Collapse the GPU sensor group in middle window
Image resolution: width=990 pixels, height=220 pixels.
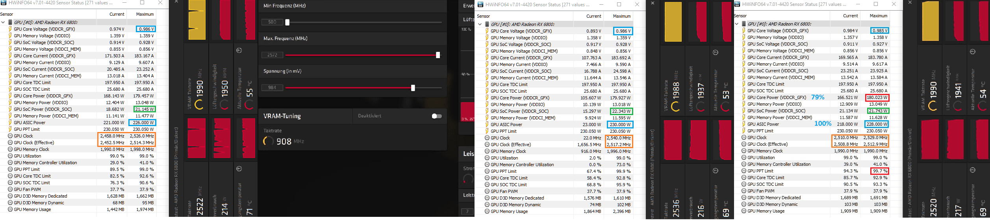point(480,24)
